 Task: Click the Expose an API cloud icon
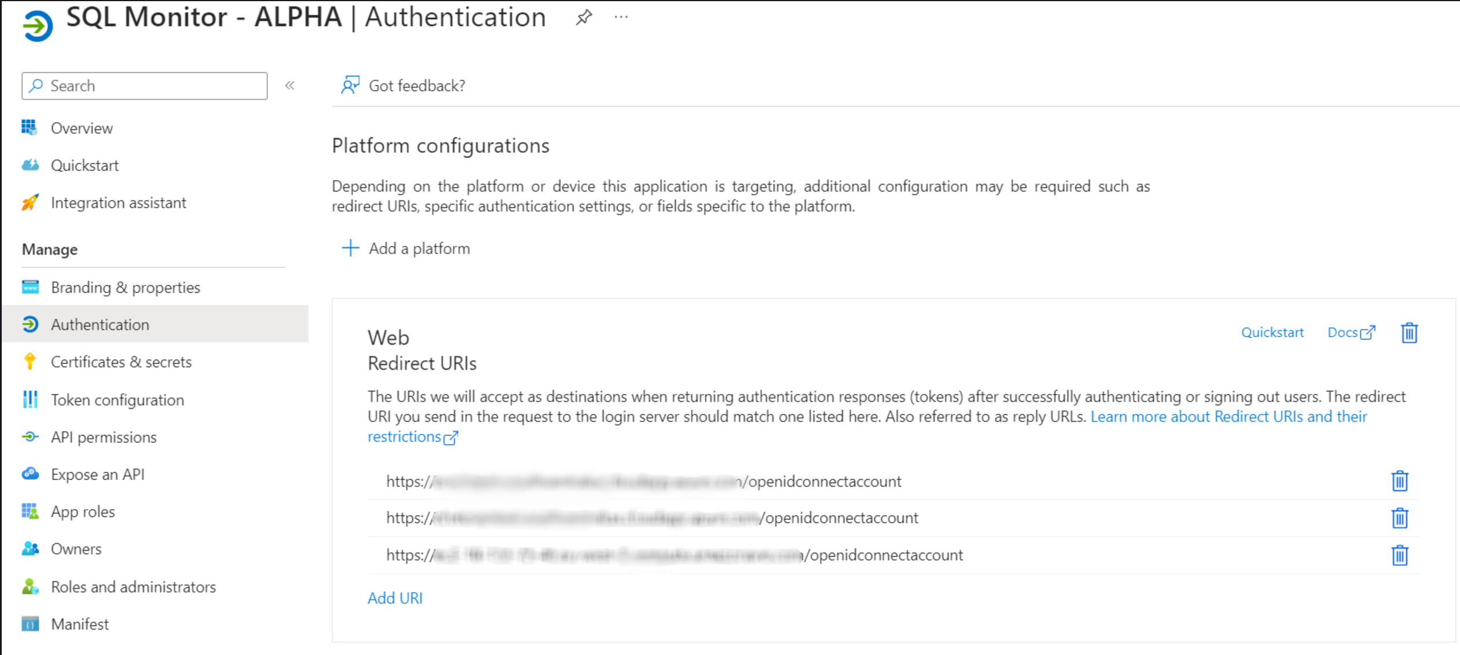(30, 474)
